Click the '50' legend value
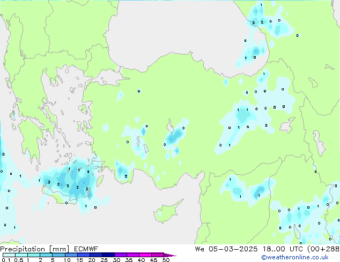Image resolution: width=340 pixels, height=262 pixels. [x=166, y=260]
